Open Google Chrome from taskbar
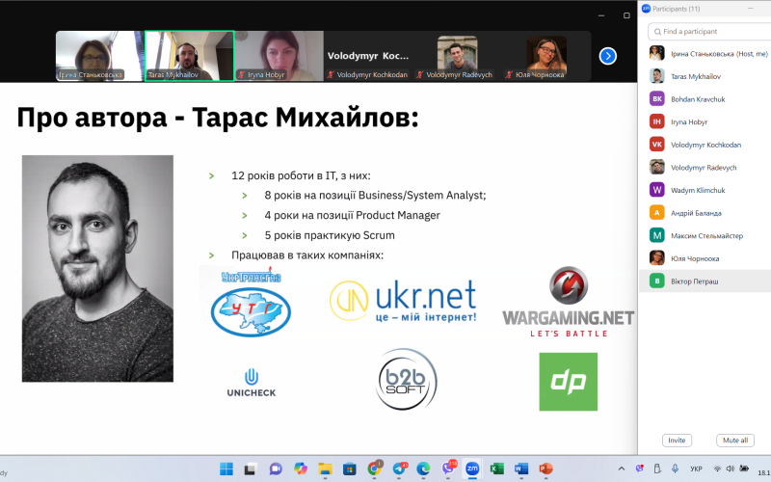 pyautogui.click(x=374, y=469)
